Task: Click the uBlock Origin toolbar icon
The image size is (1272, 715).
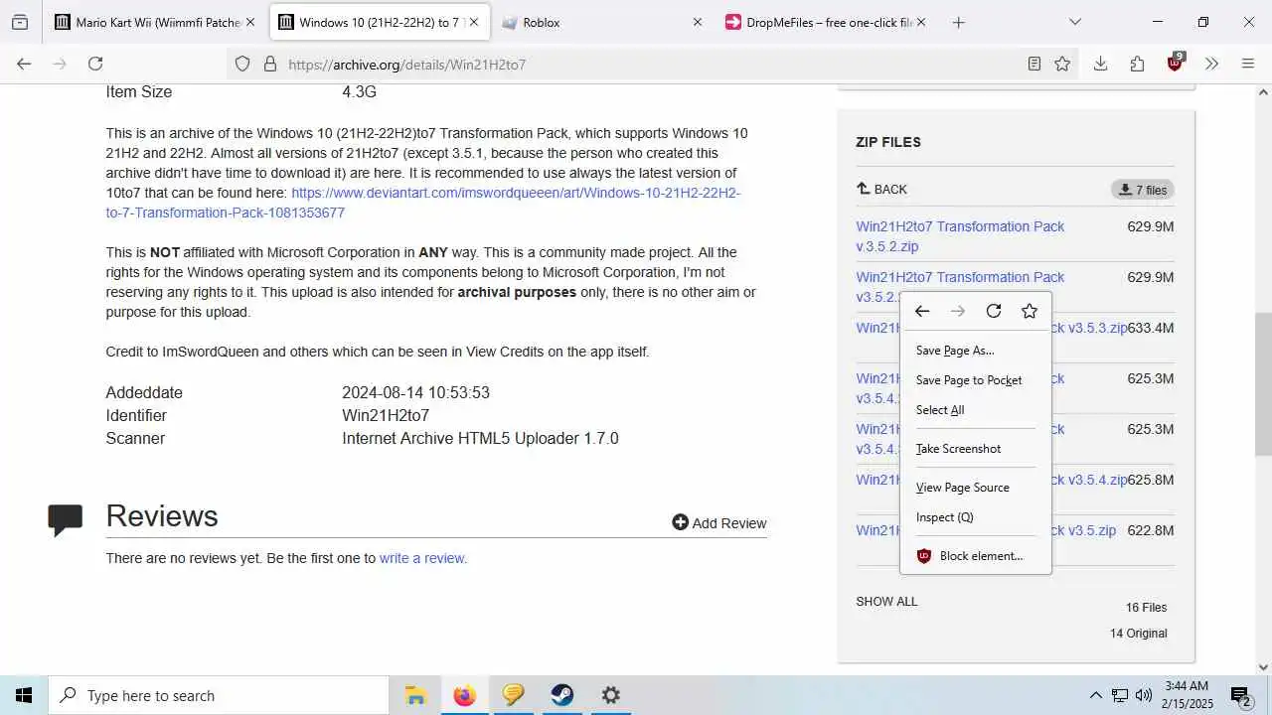Action: tap(1176, 63)
